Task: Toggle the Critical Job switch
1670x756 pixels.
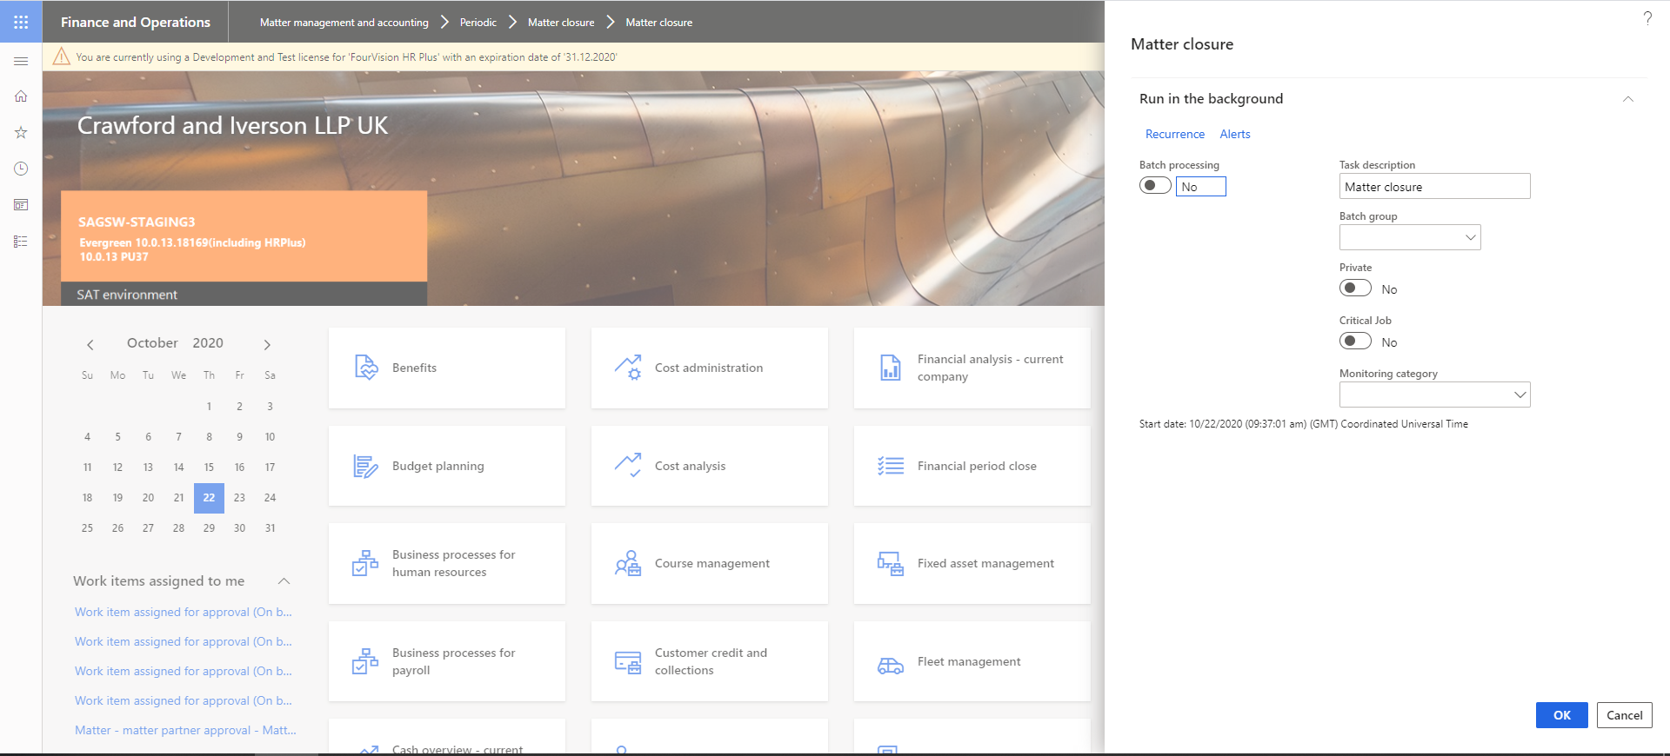Action: (x=1355, y=341)
